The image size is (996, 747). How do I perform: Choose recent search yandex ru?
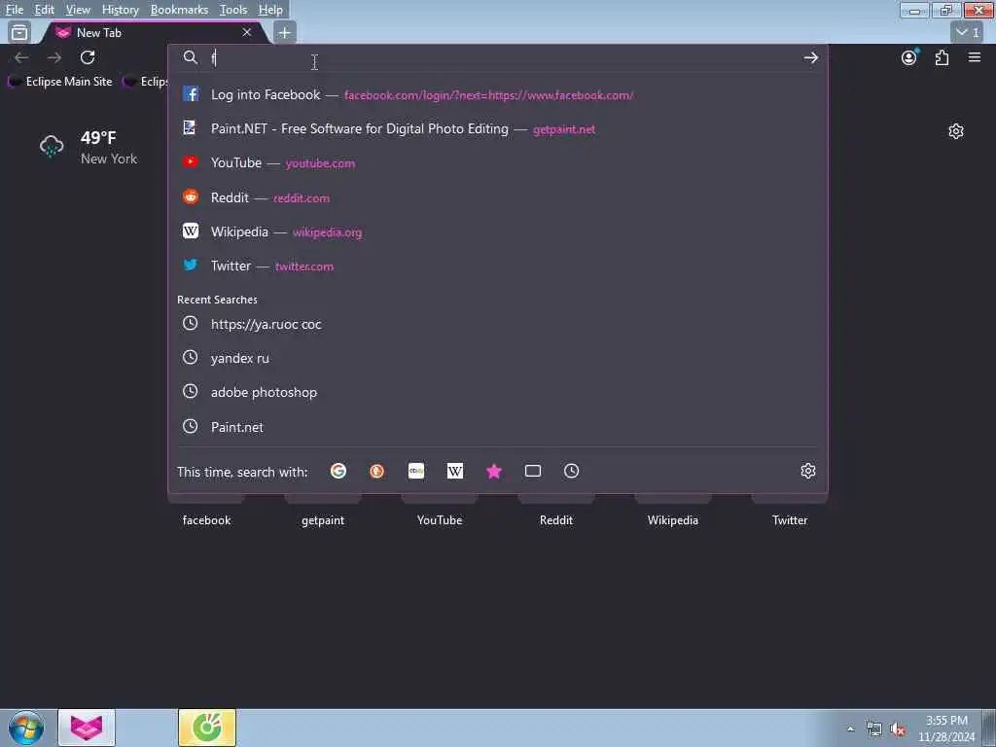coord(498,358)
